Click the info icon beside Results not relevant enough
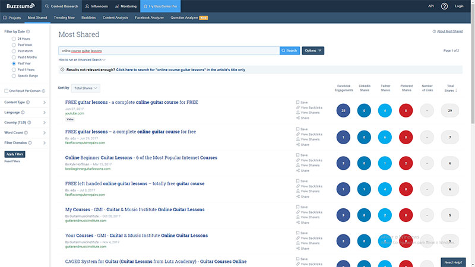 [62, 69]
